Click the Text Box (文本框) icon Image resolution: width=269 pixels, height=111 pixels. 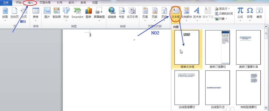click(x=175, y=11)
